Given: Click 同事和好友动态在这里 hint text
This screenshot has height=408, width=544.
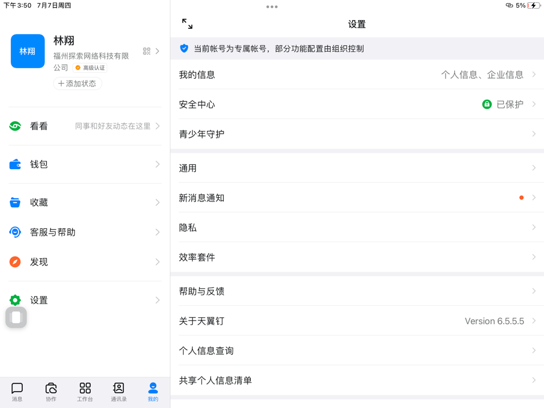Looking at the screenshot, I should point(113,126).
